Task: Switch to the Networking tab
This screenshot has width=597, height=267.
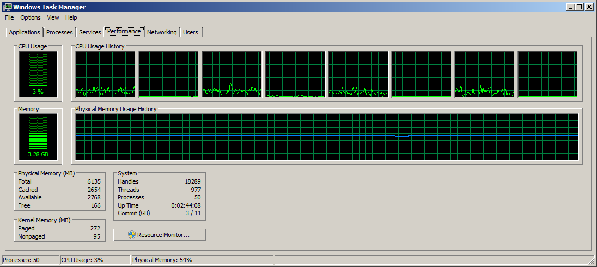Action: 162,32
